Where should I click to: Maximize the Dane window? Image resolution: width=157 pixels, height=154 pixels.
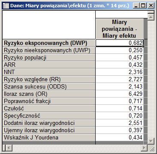point(143,6)
